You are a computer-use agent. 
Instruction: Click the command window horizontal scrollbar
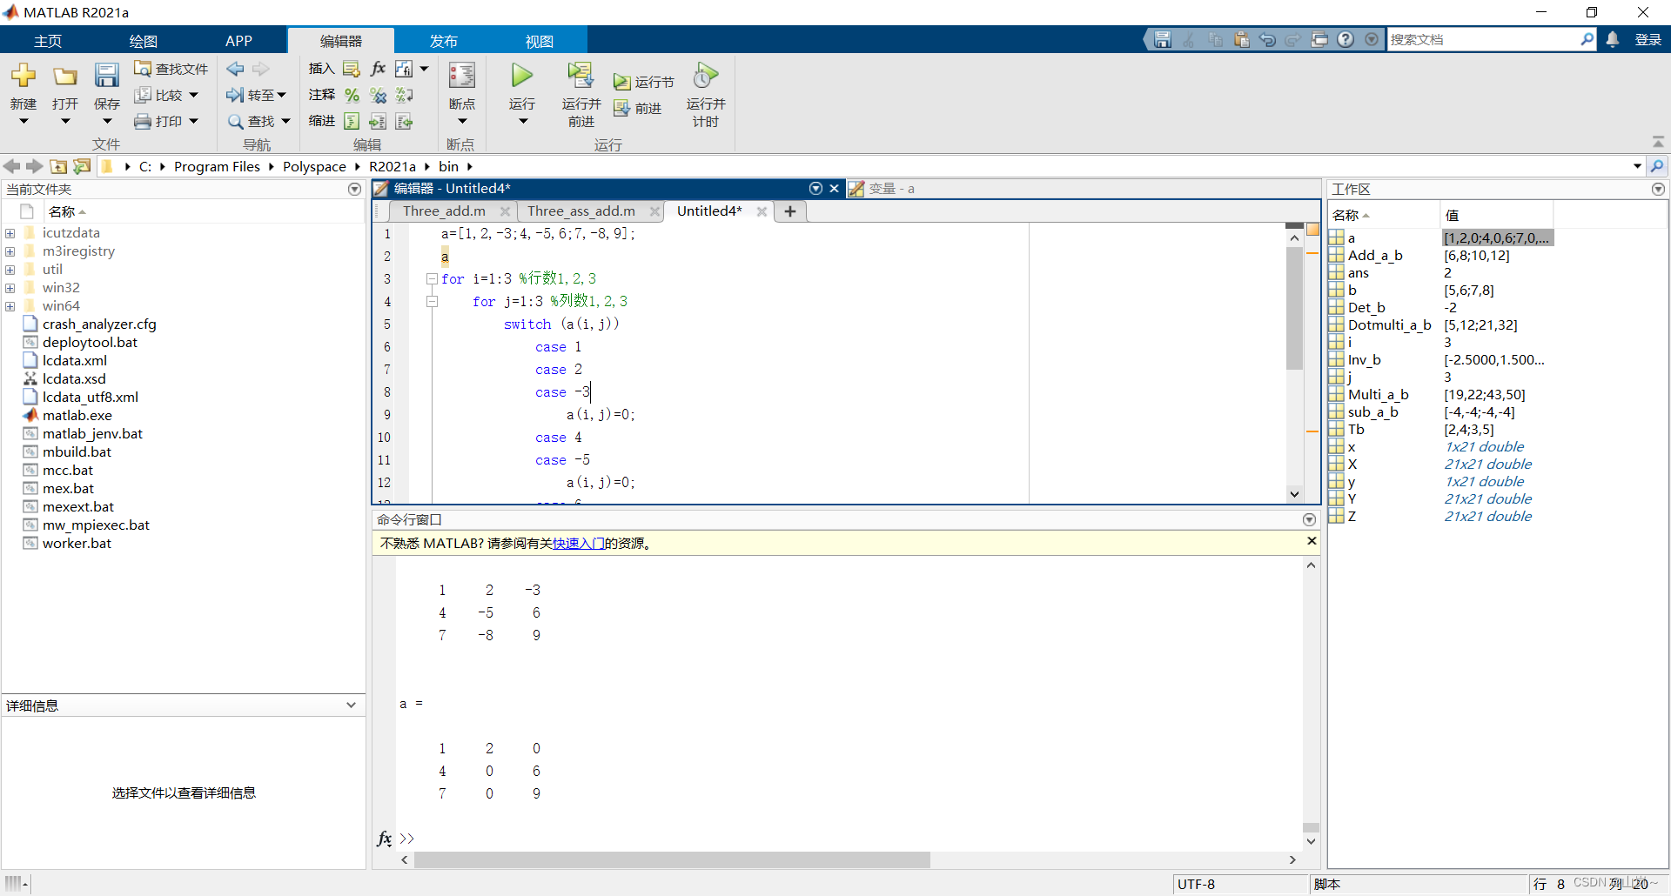(672, 859)
